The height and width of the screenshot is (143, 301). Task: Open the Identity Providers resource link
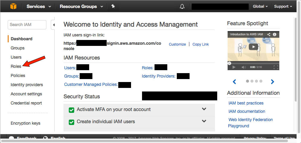coord(159,76)
